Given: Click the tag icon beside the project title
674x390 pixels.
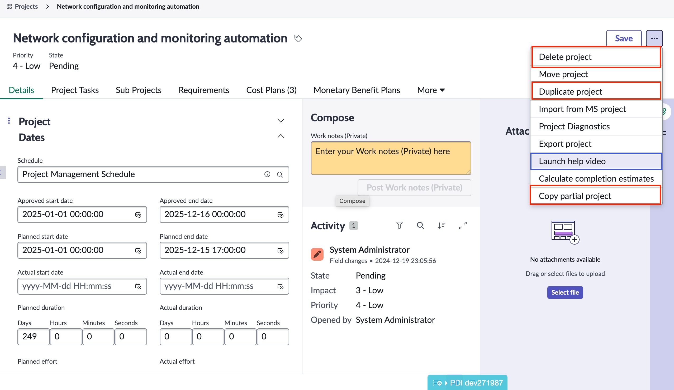Looking at the screenshot, I should tap(298, 38).
